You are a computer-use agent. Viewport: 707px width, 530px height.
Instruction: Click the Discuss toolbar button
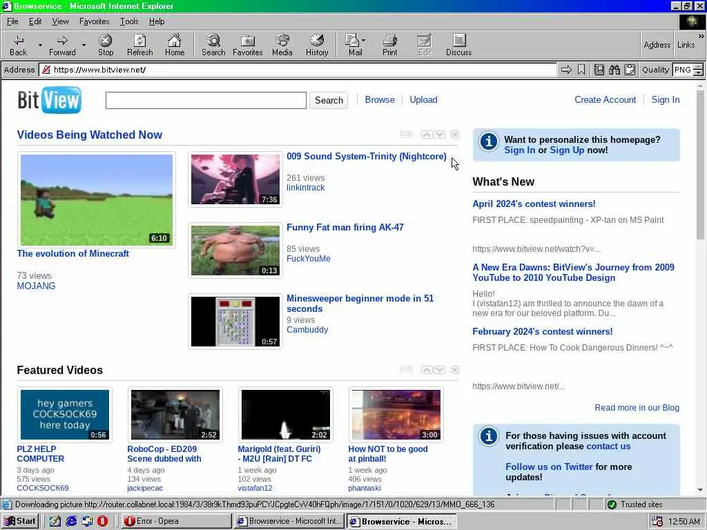click(x=458, y=45)
